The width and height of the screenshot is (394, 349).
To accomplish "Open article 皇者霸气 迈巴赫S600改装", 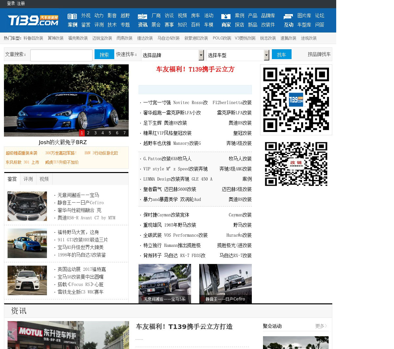I will [170, 189].
